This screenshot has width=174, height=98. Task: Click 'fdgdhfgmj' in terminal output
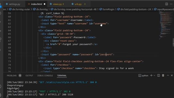[13, 88]
